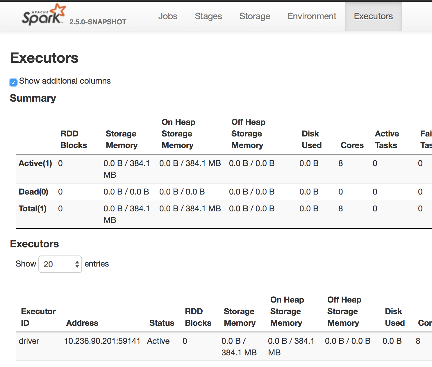
Task: Click the Cores value 8 in Total(1) row
Action: [x=341, y=208]
